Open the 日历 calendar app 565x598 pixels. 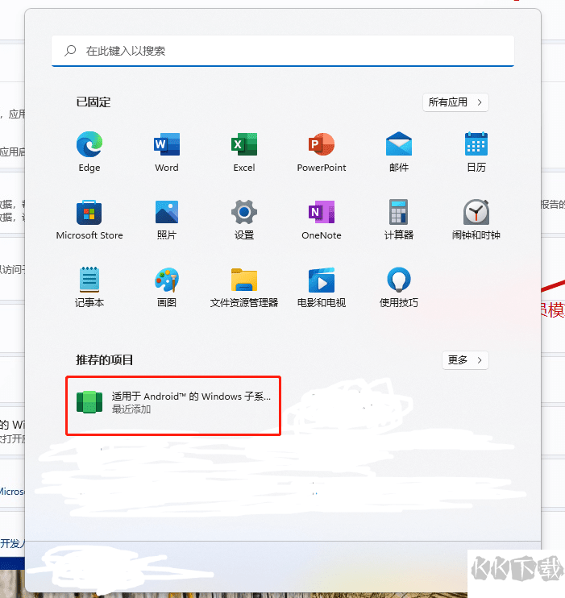coord(476,143)
